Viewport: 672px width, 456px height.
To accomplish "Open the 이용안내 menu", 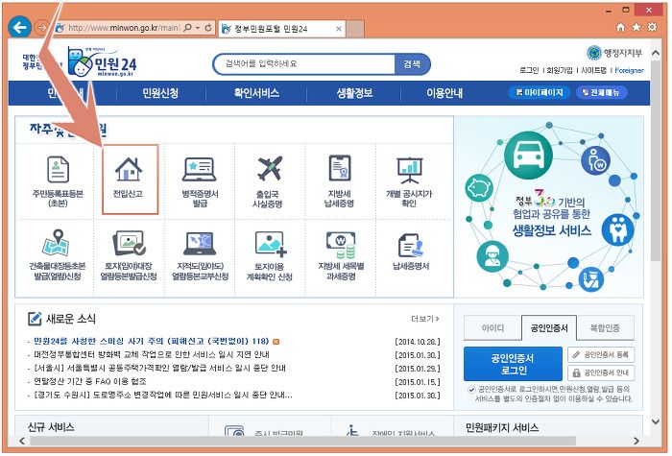I will [444, 93].
